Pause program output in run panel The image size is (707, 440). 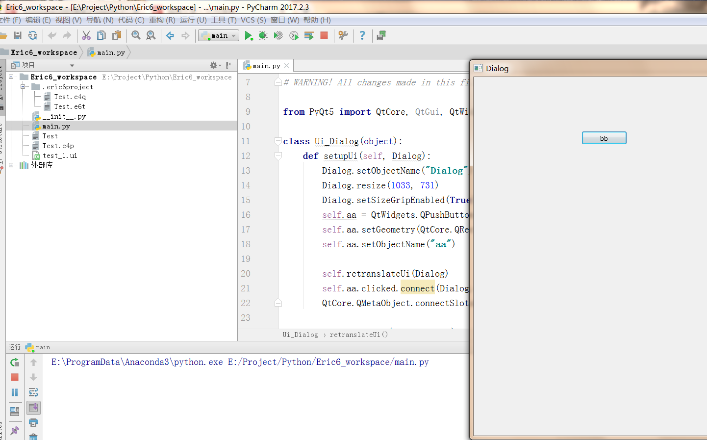tap(15, 392)
